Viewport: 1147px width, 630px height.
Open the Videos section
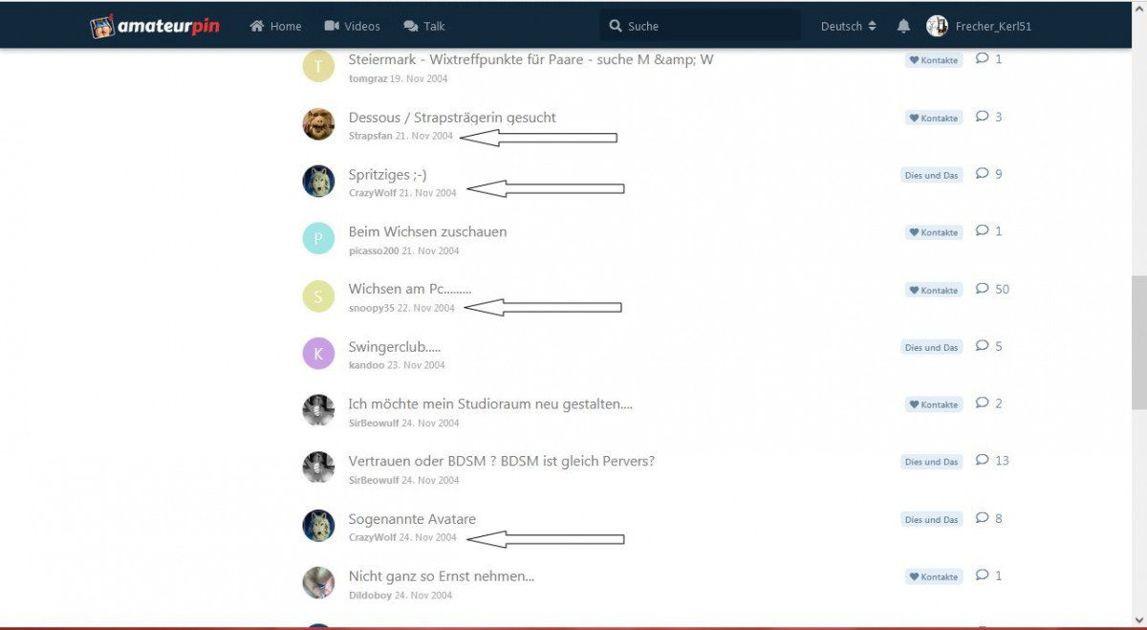[352, 27]
